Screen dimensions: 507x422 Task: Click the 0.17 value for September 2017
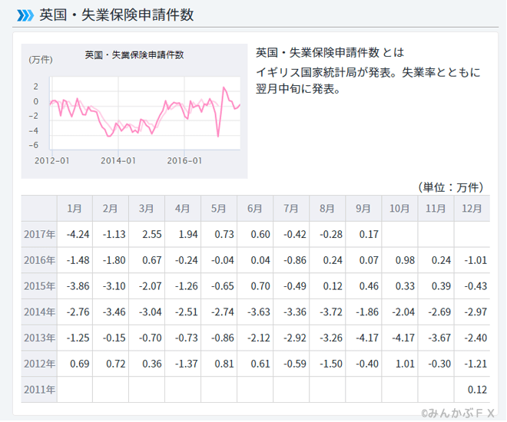[x=369, y=234]
